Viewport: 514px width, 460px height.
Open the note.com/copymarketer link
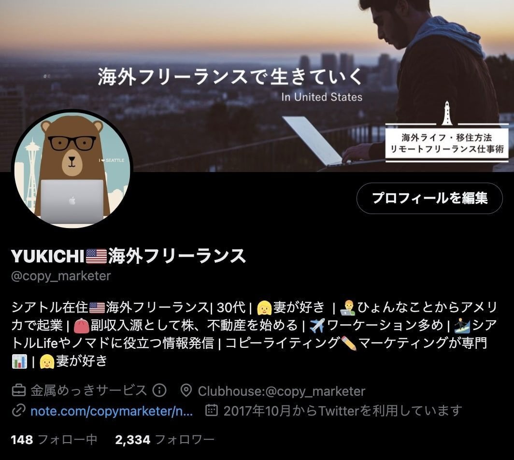tap(112, 411)
